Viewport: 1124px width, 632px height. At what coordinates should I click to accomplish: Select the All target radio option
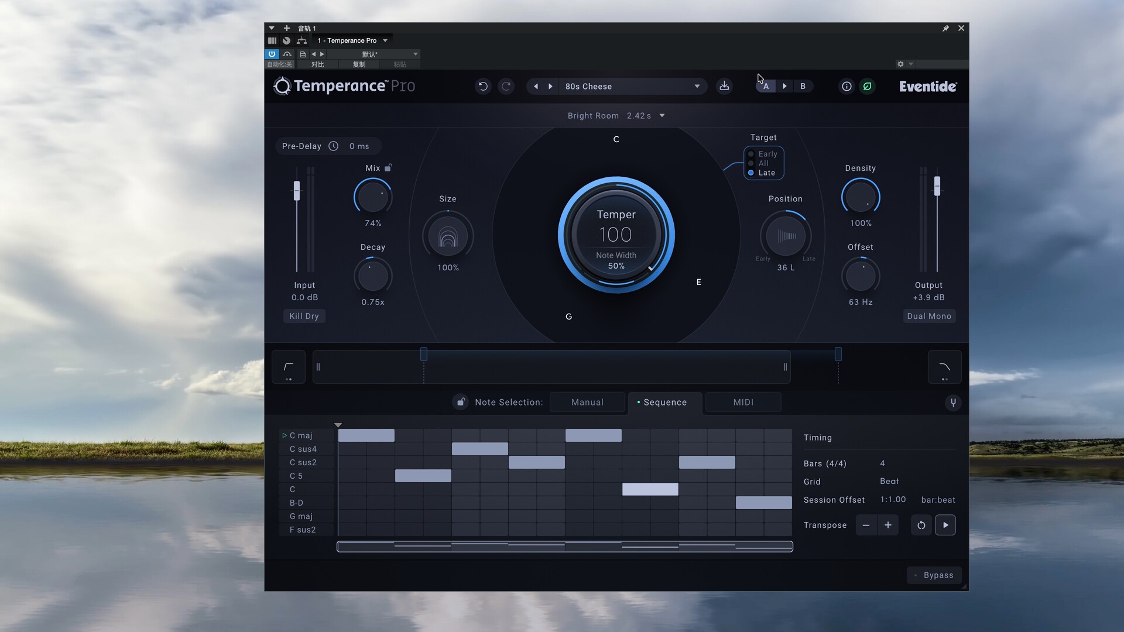tap(751, 164)
